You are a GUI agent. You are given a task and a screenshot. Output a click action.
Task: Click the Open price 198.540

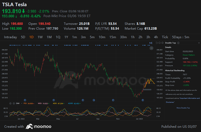click(44, 24)
